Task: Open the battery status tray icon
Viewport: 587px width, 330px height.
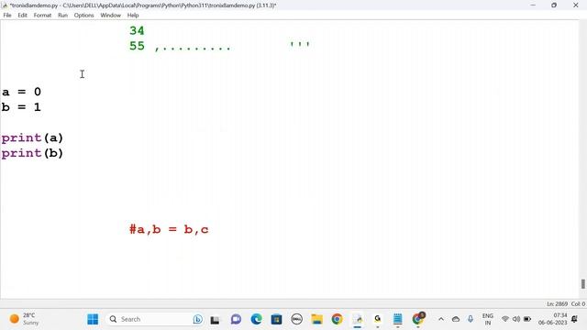Action: pos(527,319)
